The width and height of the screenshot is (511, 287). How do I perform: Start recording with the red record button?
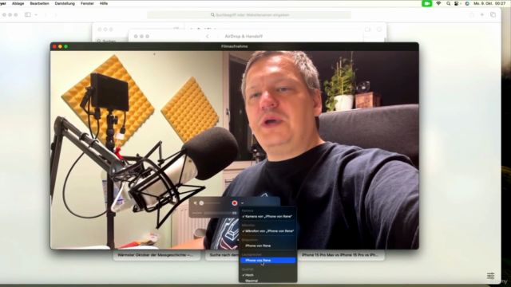point(234,203)
